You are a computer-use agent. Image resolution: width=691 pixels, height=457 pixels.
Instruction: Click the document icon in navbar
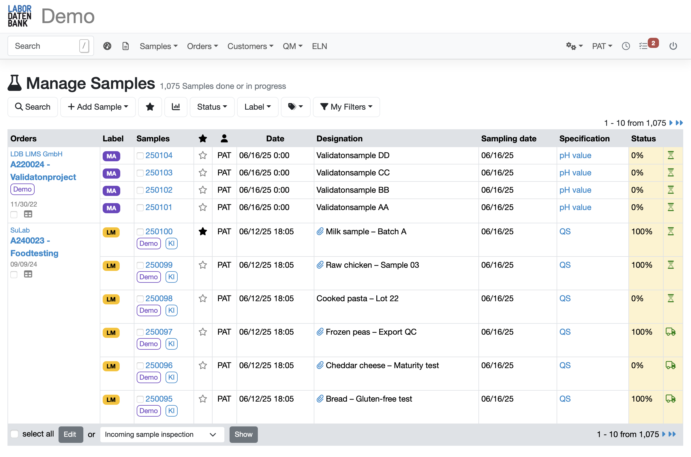tap(125, 46)
